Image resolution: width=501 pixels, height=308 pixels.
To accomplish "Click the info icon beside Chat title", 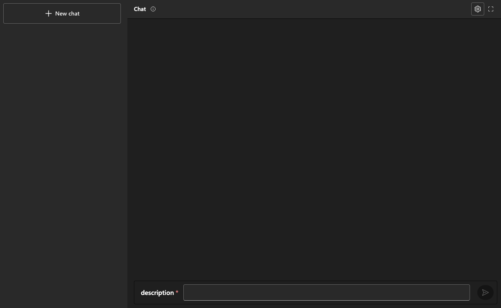I will 153,9.
